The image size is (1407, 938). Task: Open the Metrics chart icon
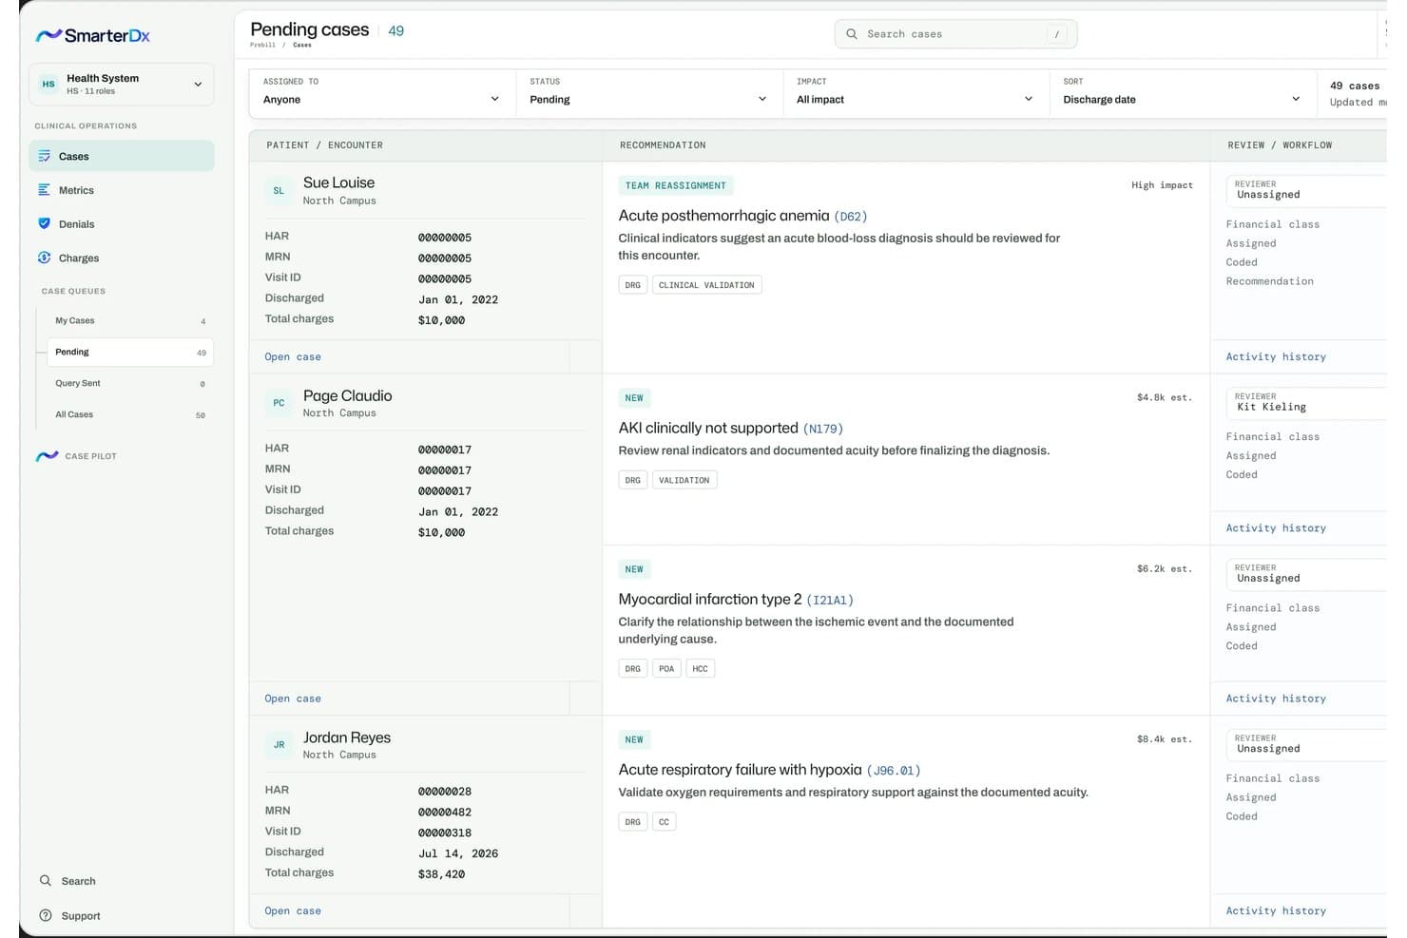tap(44, 190)
